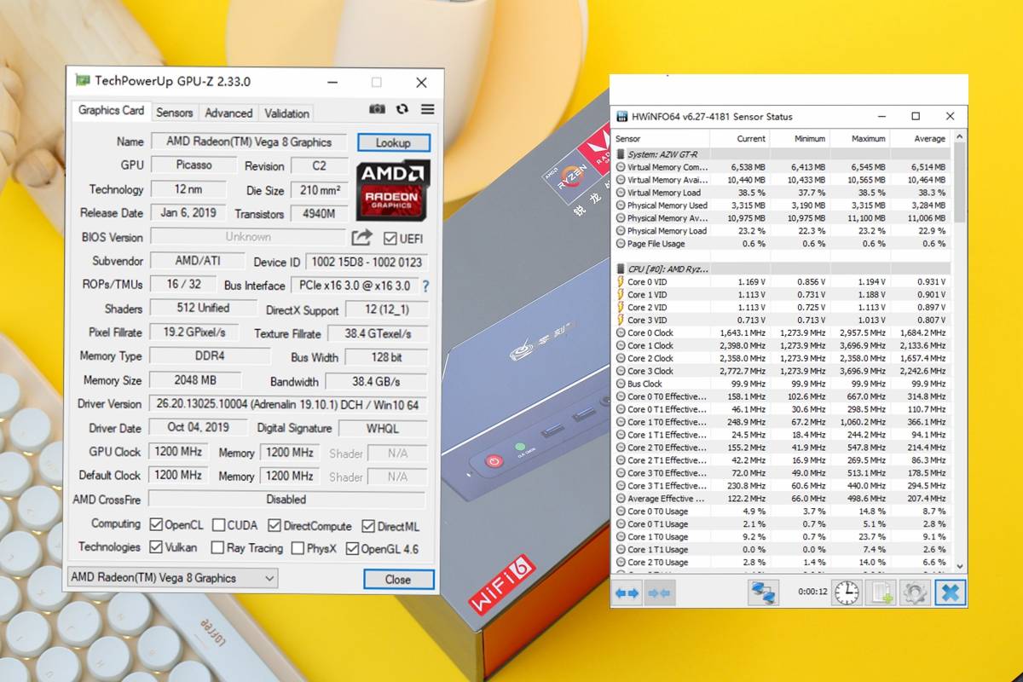The height and width of the screenshot is (682, 1023).
Task: Click the Close button in GPU-Z
Action: coord(397,579)
